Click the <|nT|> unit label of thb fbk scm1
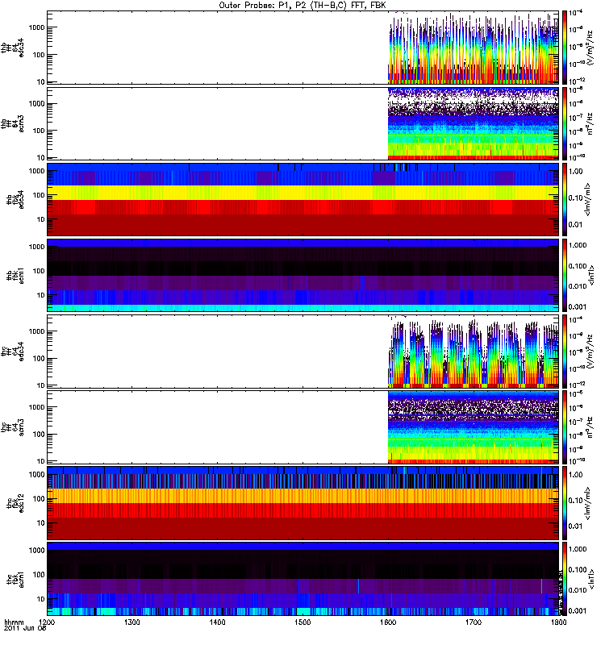 [592, 275]
